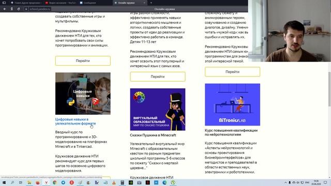This screenshot has height=186, width=331.
Task: Switch to the first Telegram browser tab
Action: (x=26, y=3)
